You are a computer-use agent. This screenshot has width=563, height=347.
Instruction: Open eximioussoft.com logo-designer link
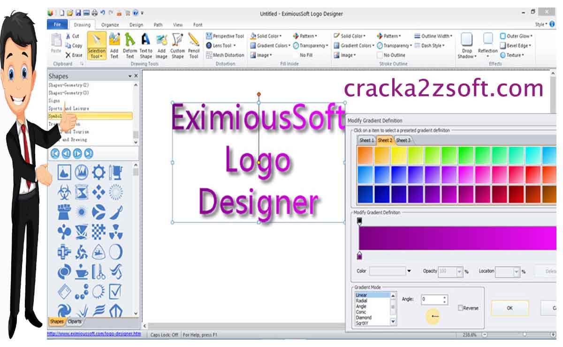point(94,334)
